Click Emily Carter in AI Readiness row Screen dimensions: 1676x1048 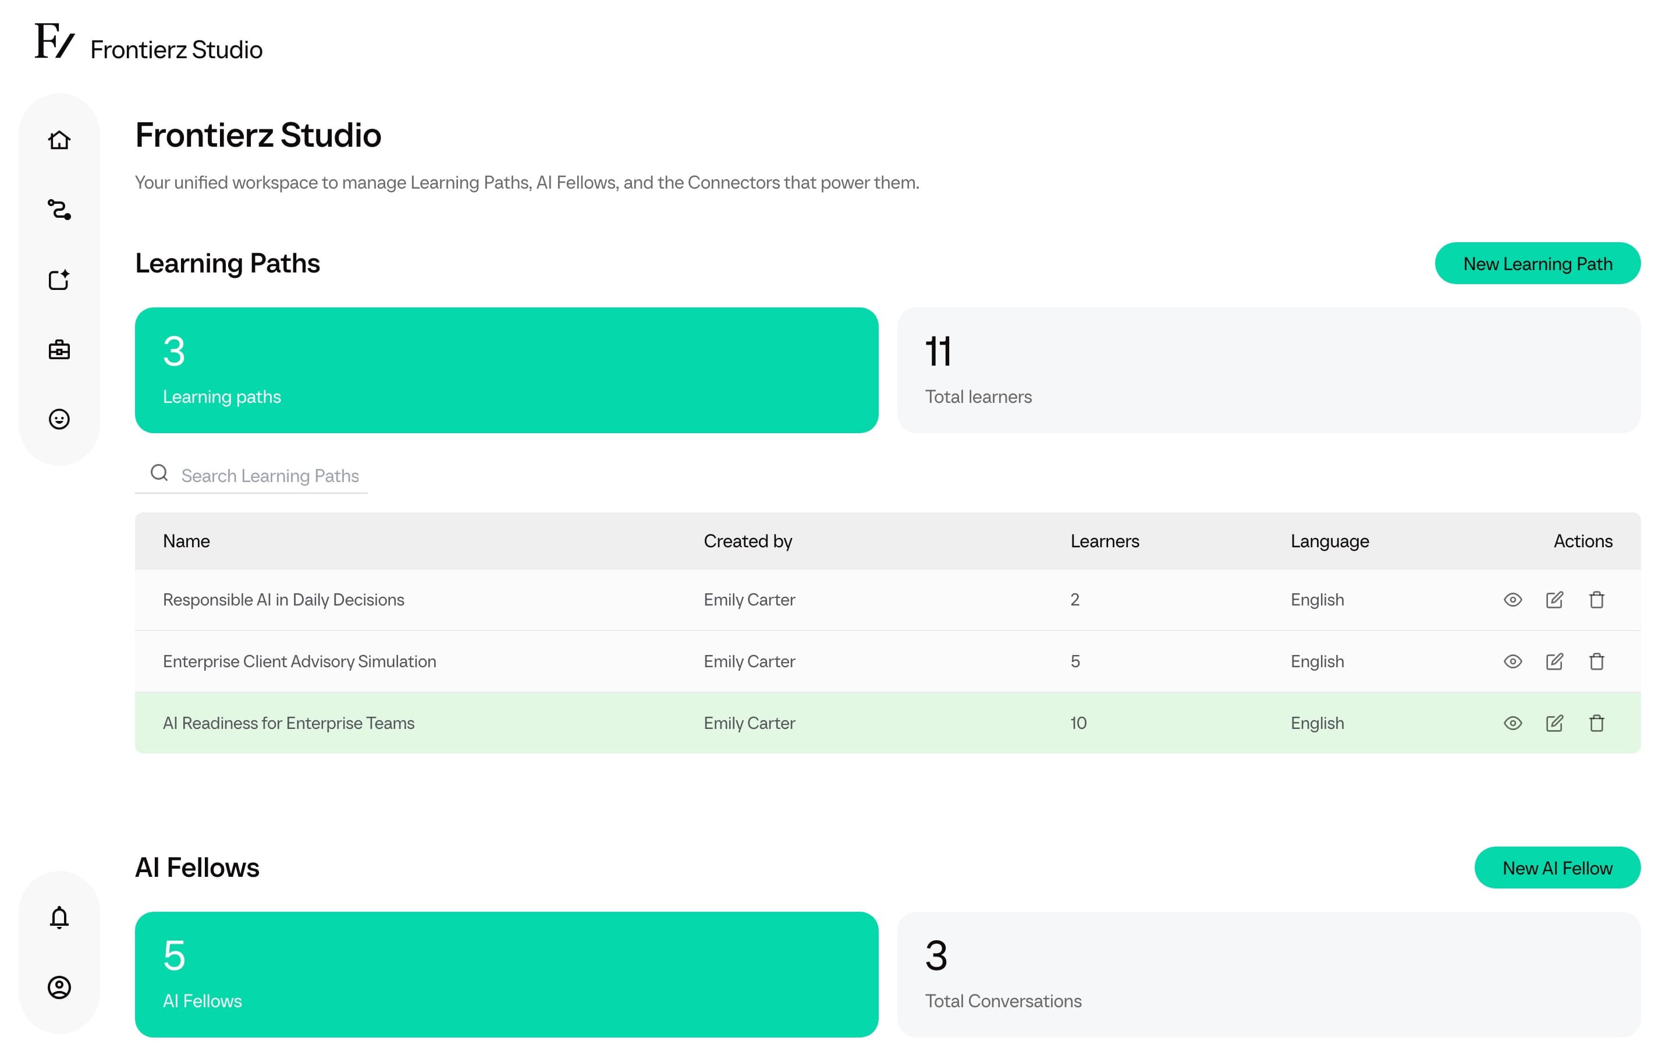(x=748, y=723)
